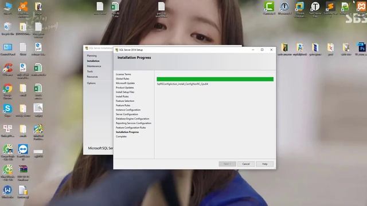367x206 pixels.
Task: Click the Feature Configuration Rules step
Action: pos(131,128)
